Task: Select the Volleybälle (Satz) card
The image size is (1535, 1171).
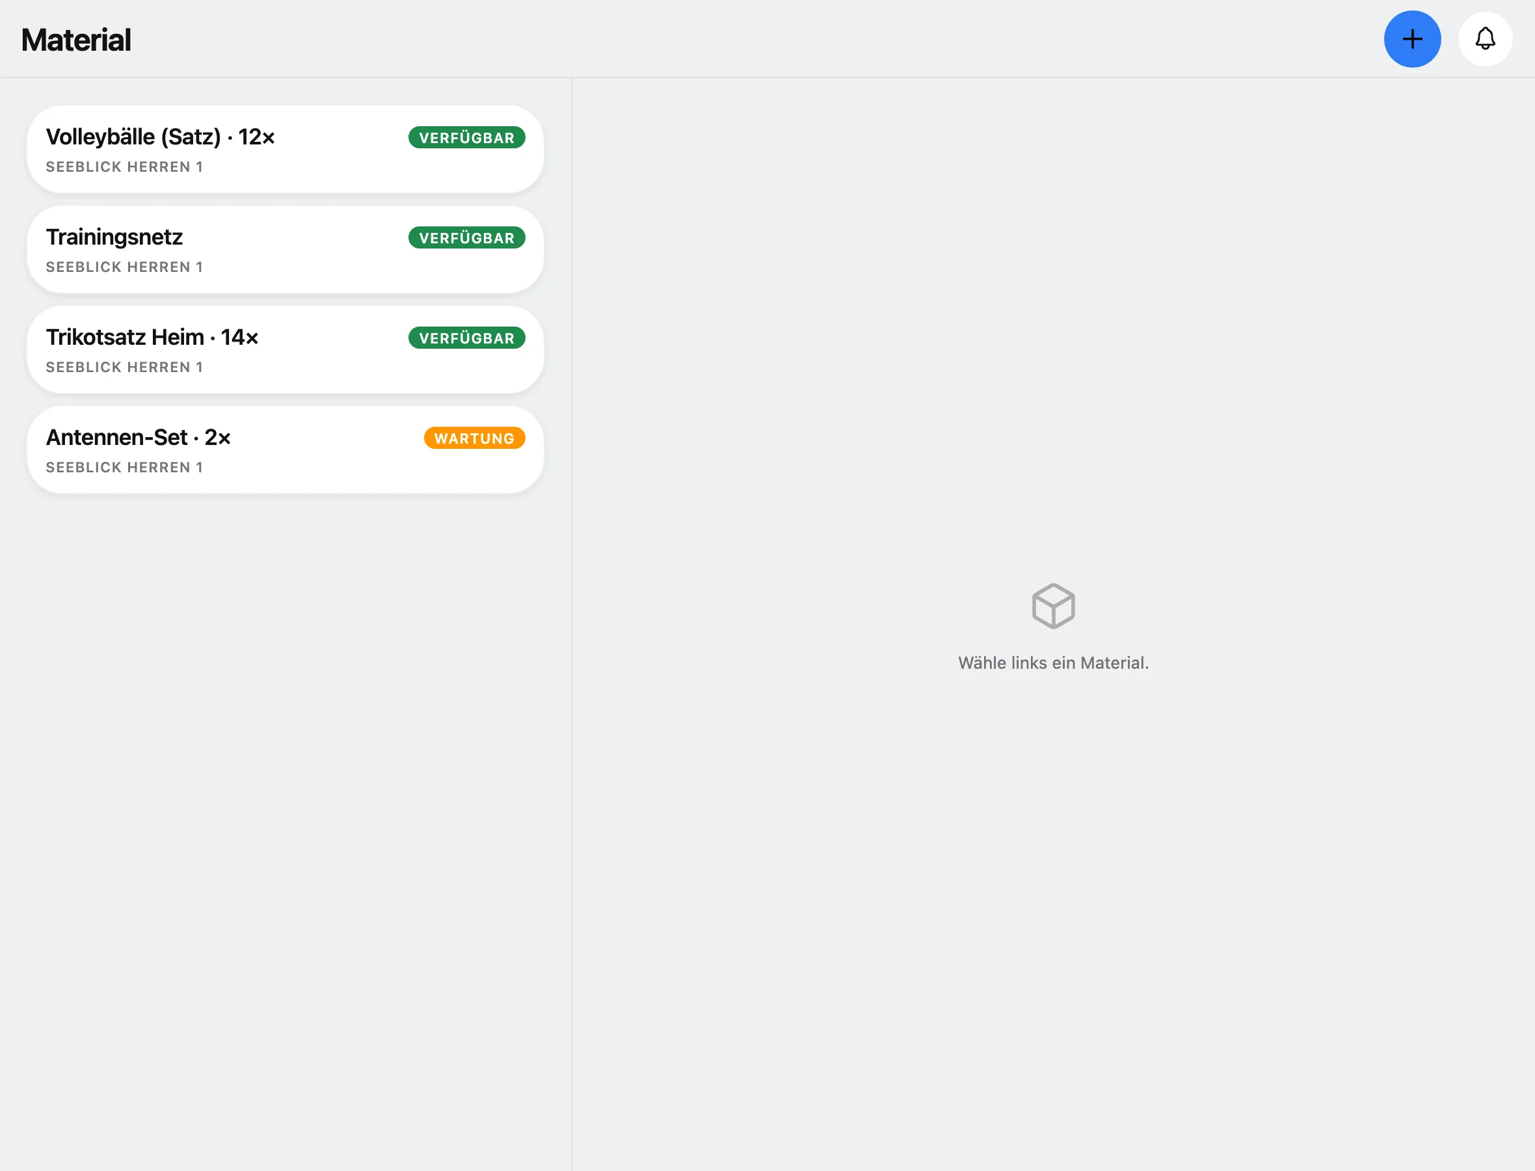Action: tap(285, 149)
